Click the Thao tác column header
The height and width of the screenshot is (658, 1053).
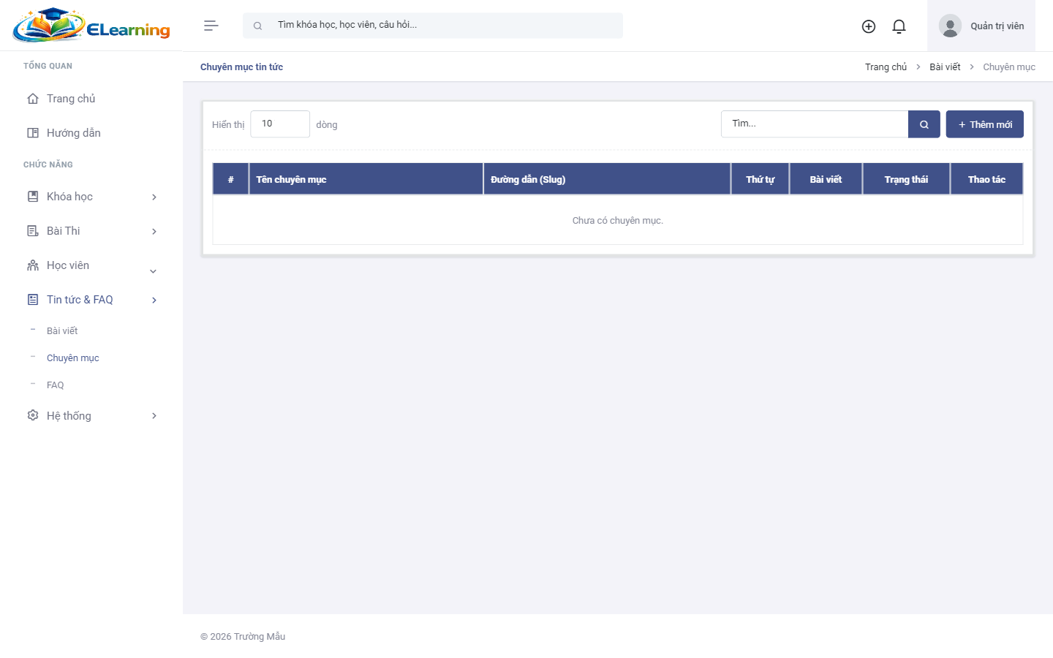coord(987,179)
